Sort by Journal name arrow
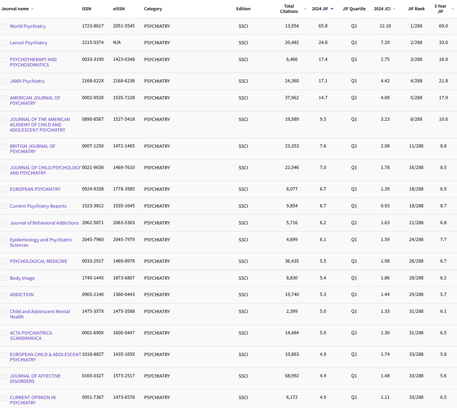This screenshot has width=457, height=408. [x=32, y=9]
